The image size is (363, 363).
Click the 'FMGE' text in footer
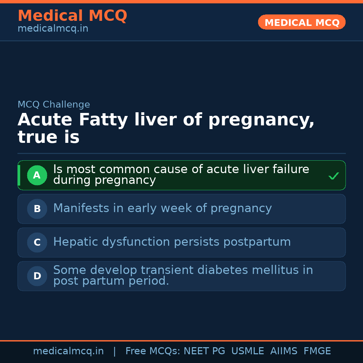click(x=317, y=351)
